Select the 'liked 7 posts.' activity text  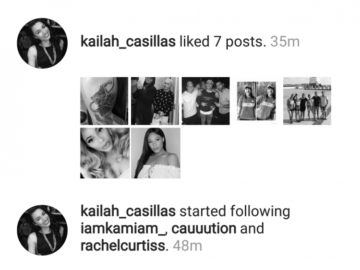(x=223, y=42)
